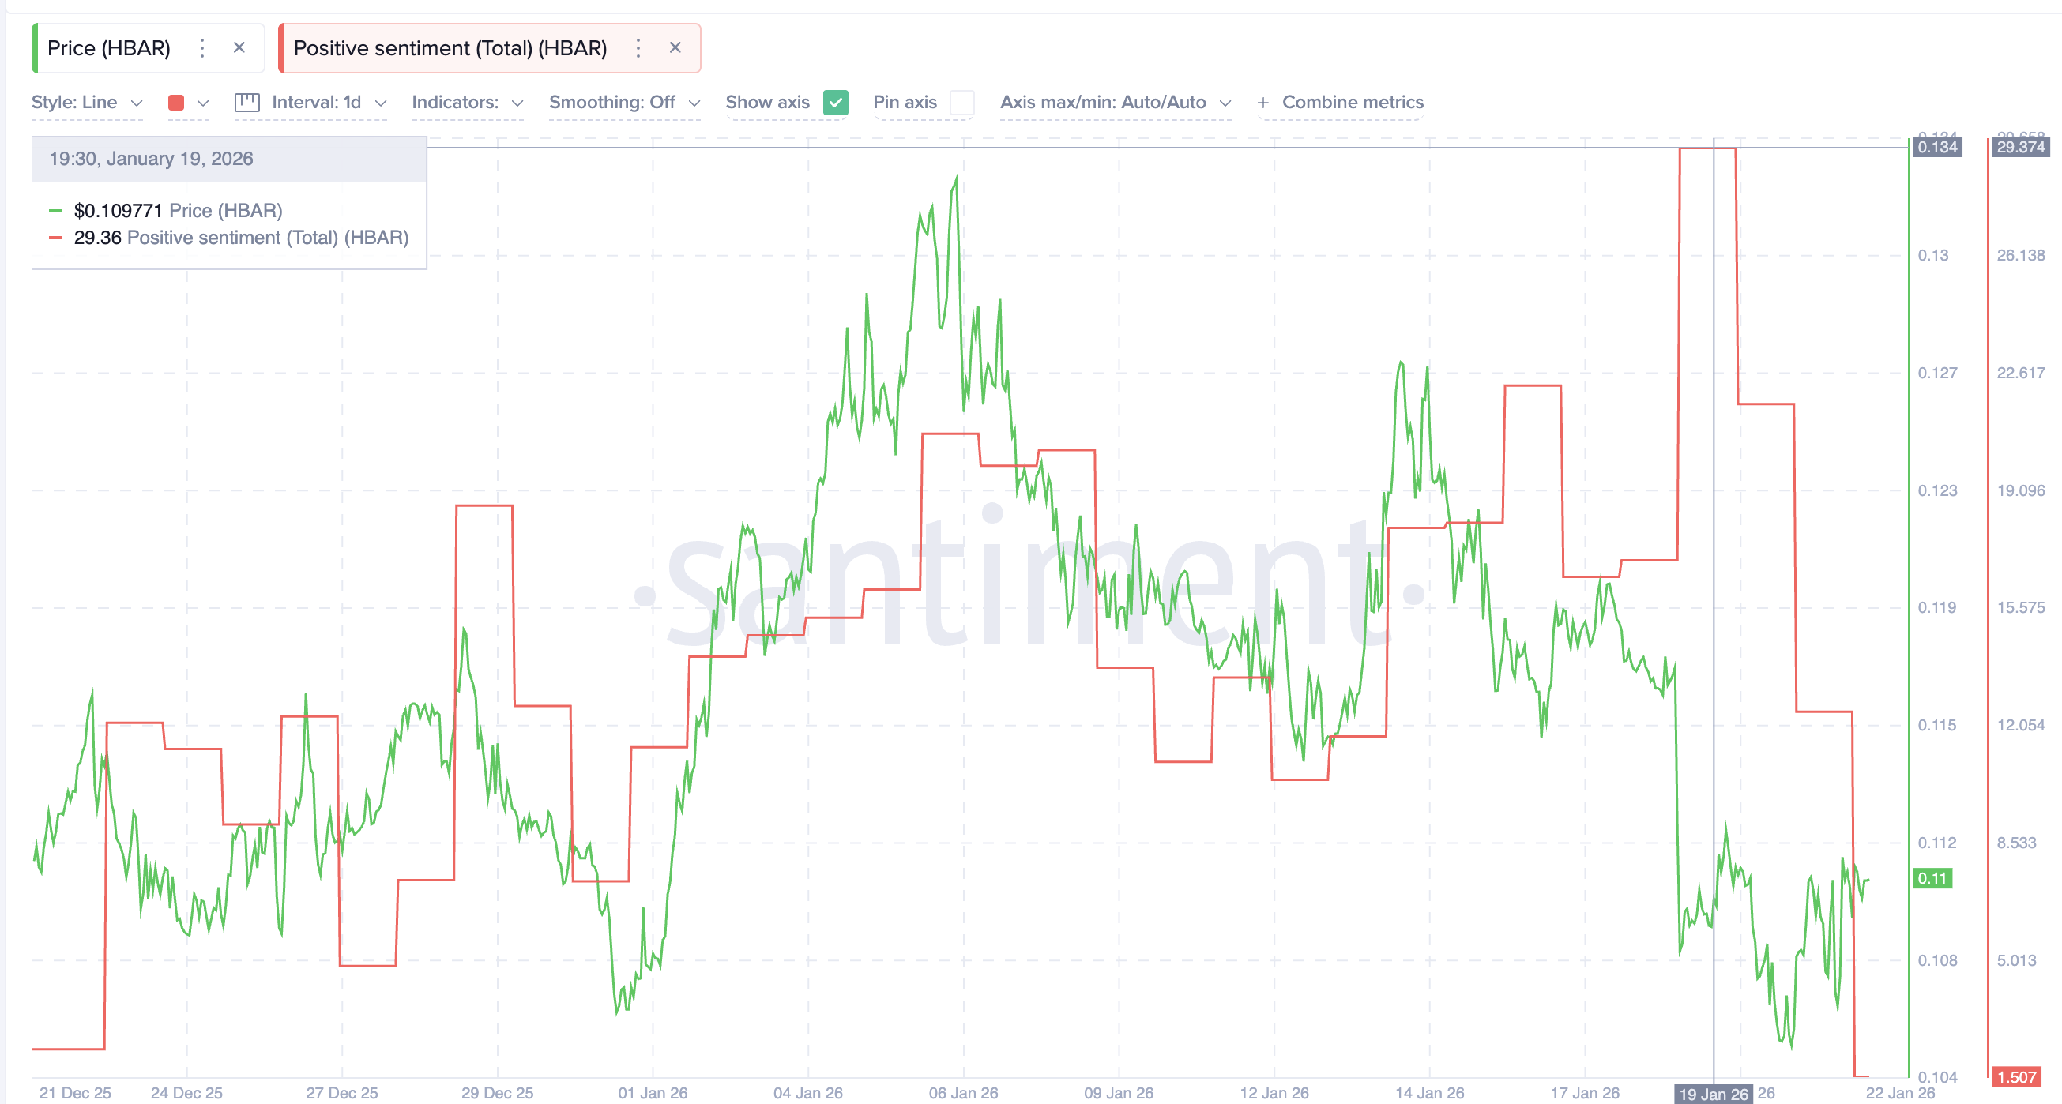
Task: Click the highlighted 0.134 price axis value
Action: click(1940, 147)
